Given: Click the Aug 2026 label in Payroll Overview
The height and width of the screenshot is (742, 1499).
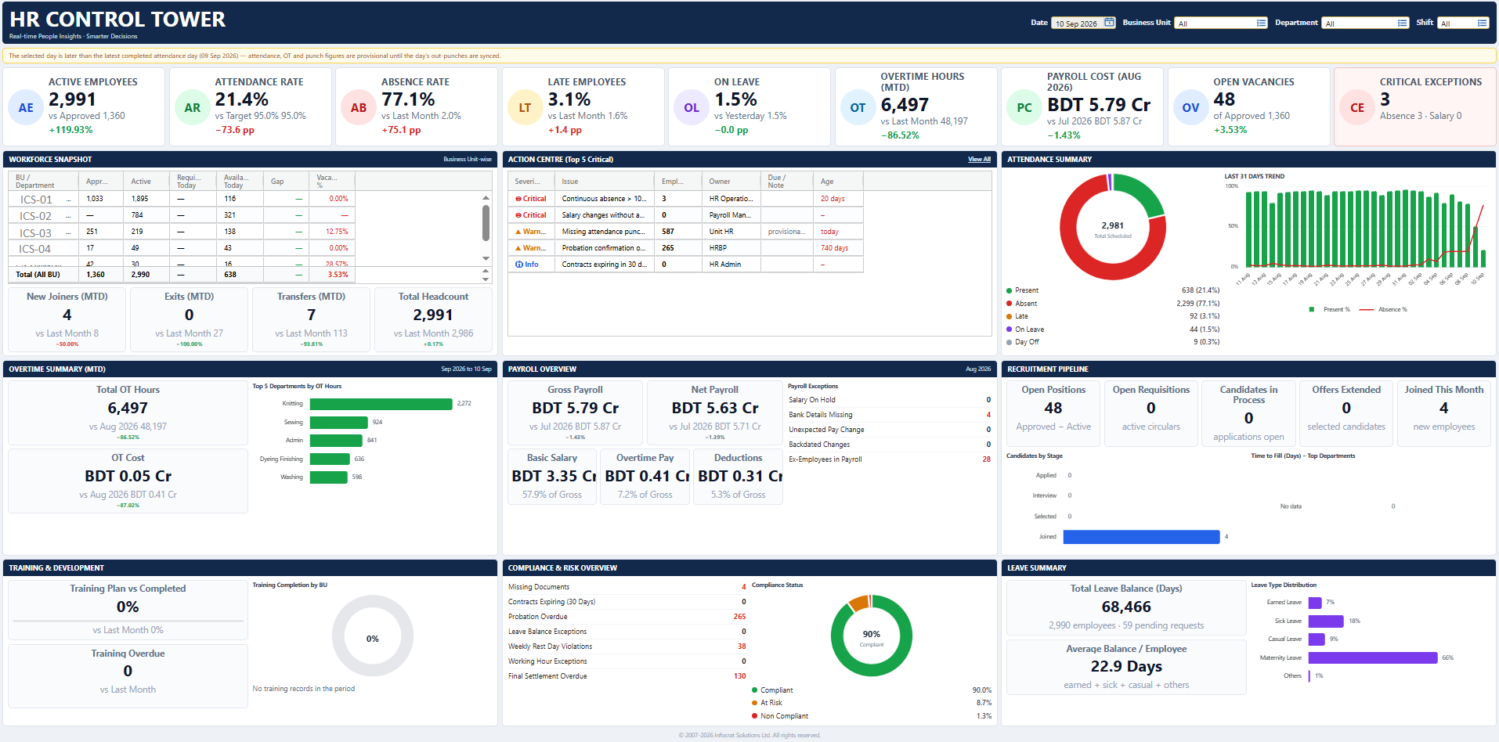Looking at the screenshot, I should coord(978,369).
